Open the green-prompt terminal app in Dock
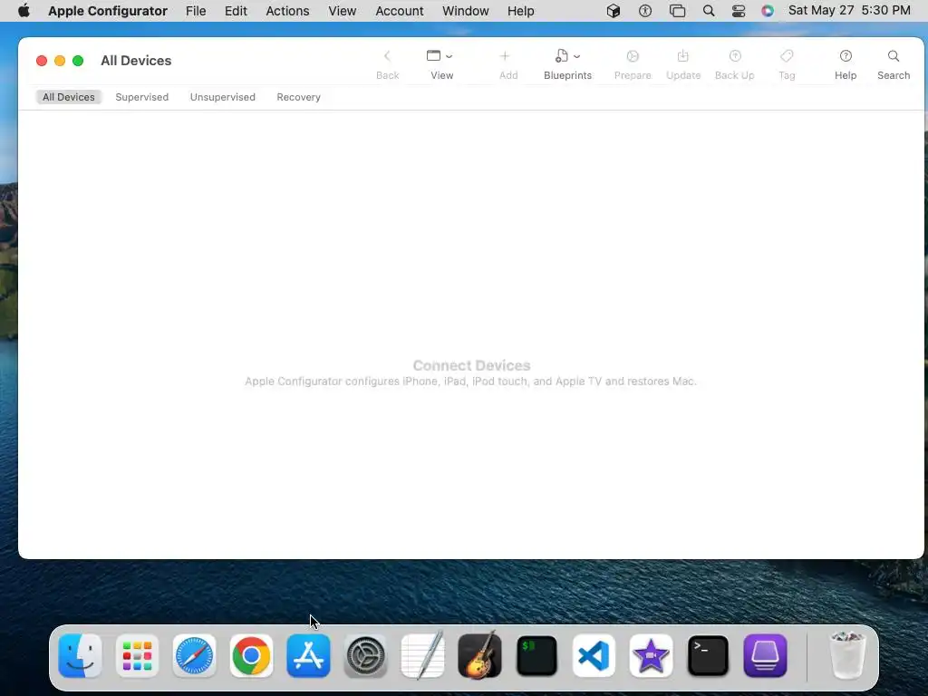Viewport: 928px width, 696px height. pyautogui.click(x=536, y=656)
